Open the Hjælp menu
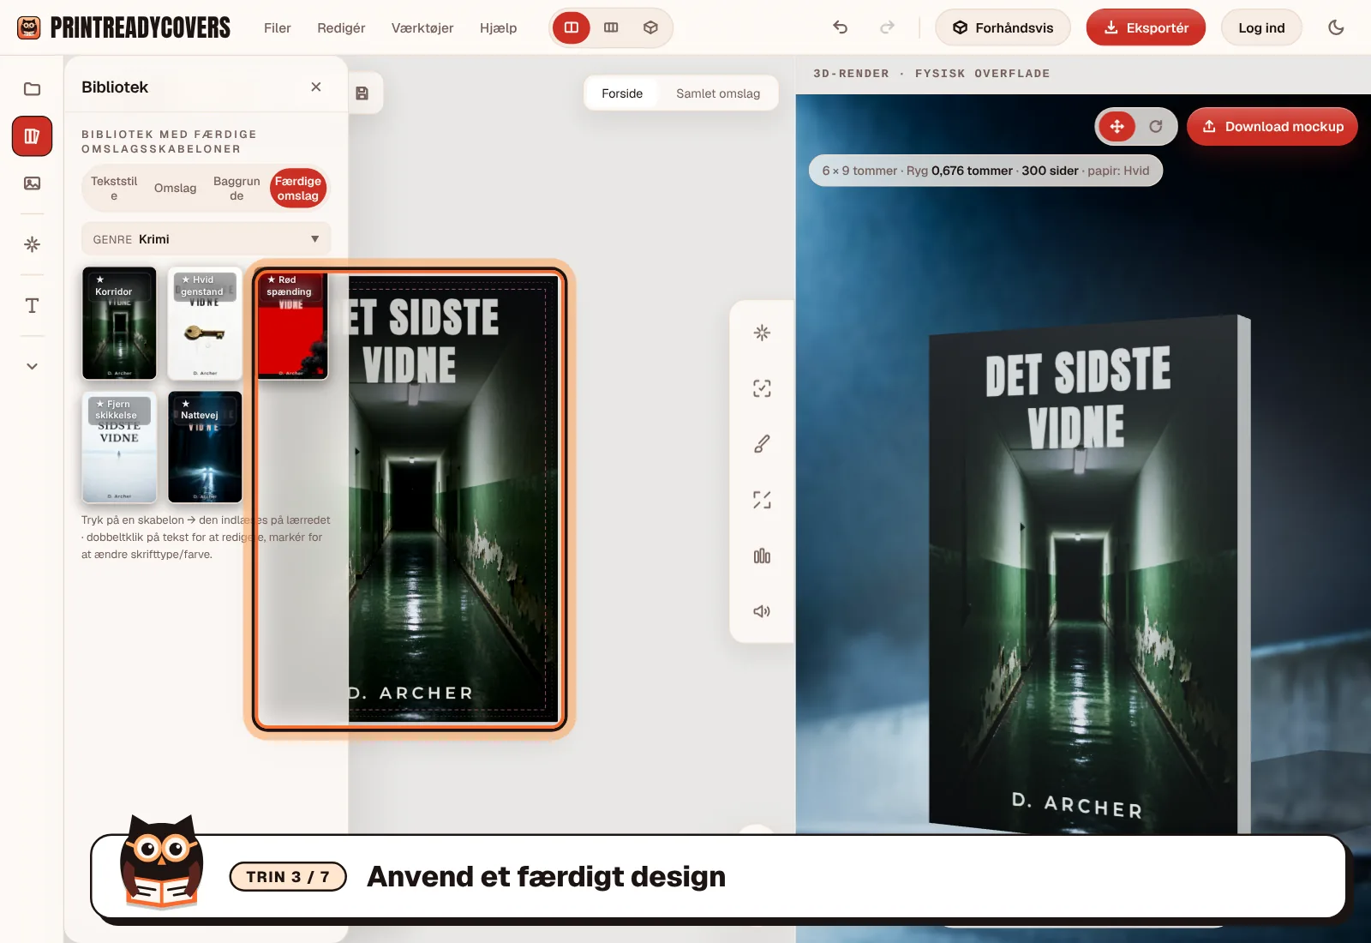The image size is (1371, 943). pyautogui.click(x=498, y=27)
